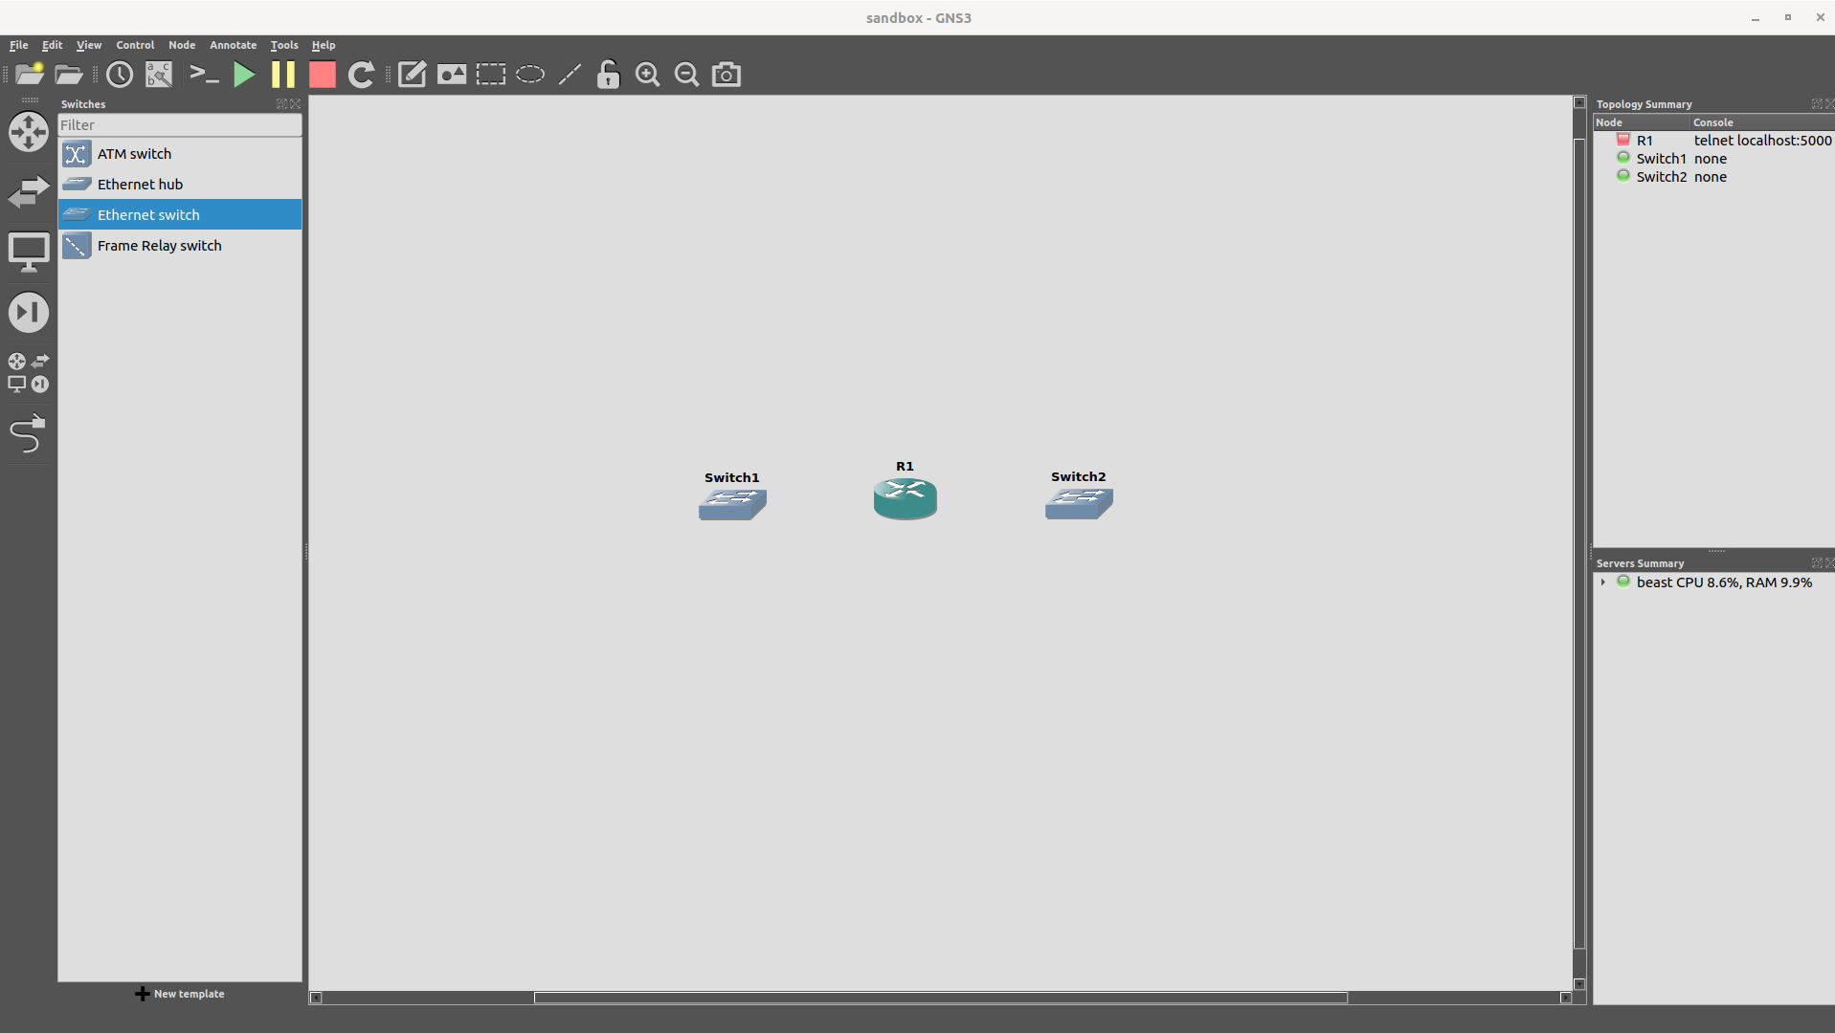Open the Node menu
This screenshot has width=1835, height=1033.
[182, 45]
